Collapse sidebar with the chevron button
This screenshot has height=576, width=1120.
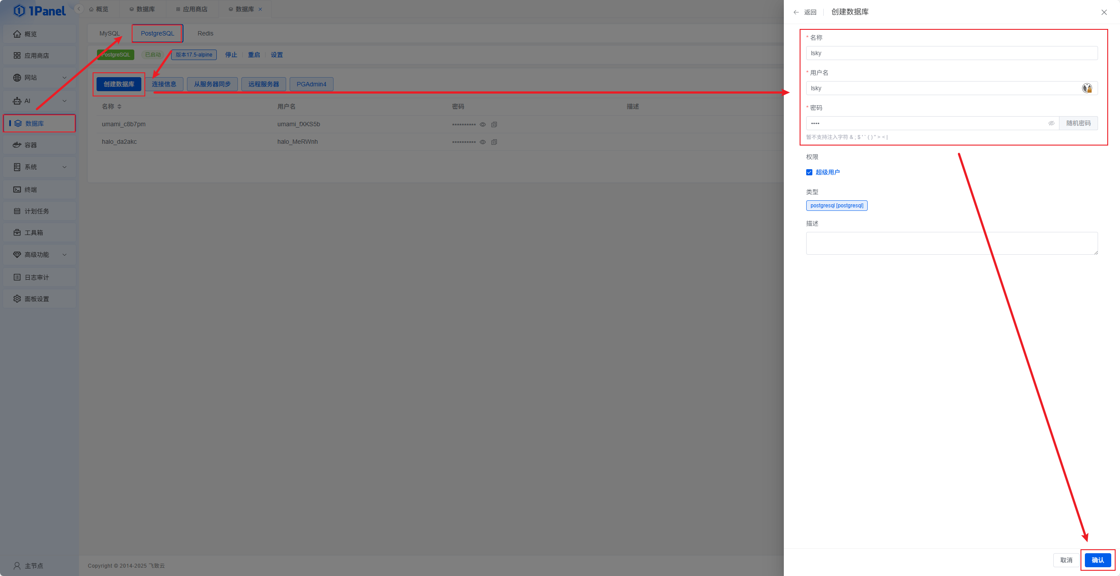pos(79,9)
